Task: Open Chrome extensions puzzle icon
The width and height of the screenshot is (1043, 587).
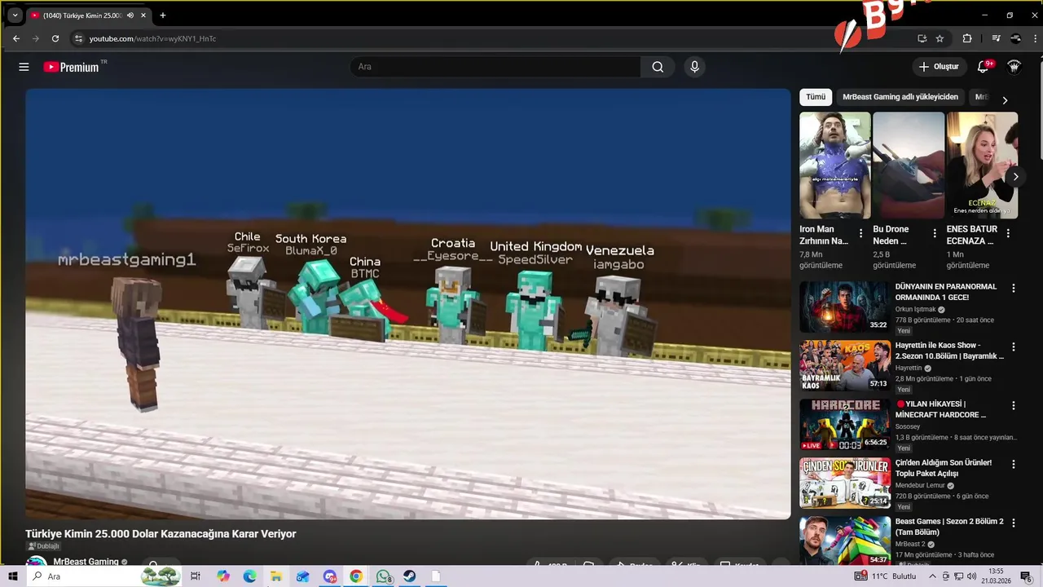Action: pyautogui.click(x=967, y=38)
